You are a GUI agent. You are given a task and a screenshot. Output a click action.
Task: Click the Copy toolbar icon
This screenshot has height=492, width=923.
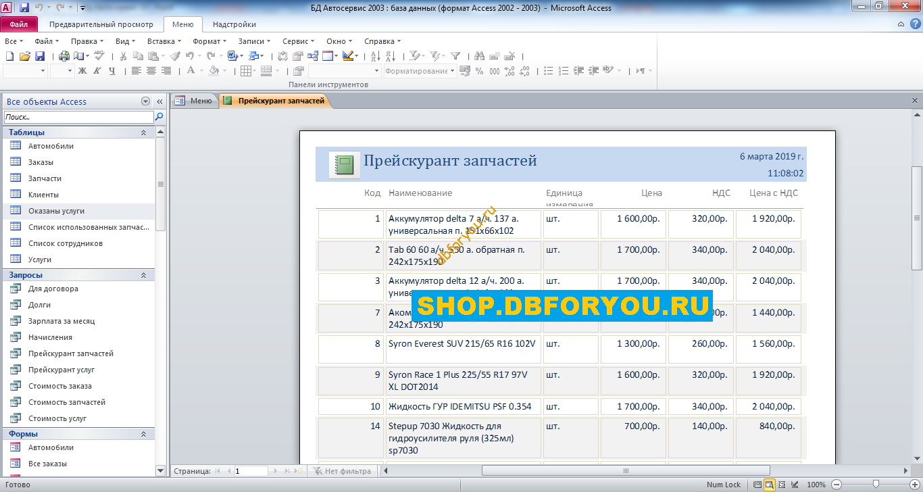click(x=138, y=56)
